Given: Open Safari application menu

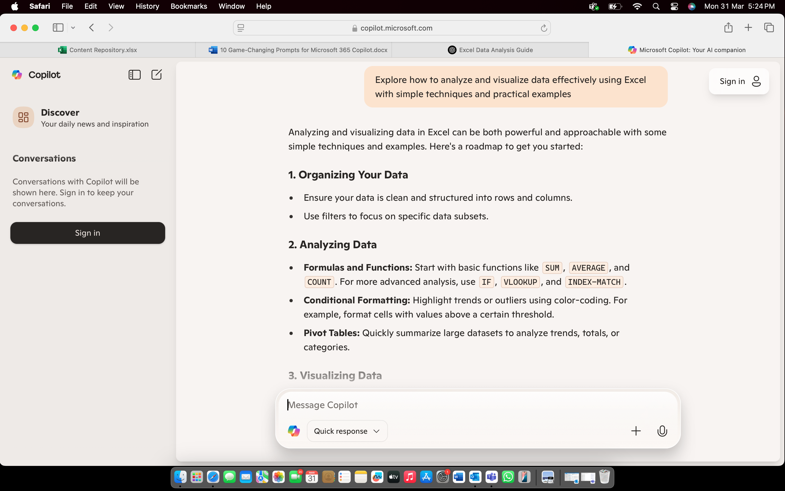Looking at the screenshot, I should [40, 7].
